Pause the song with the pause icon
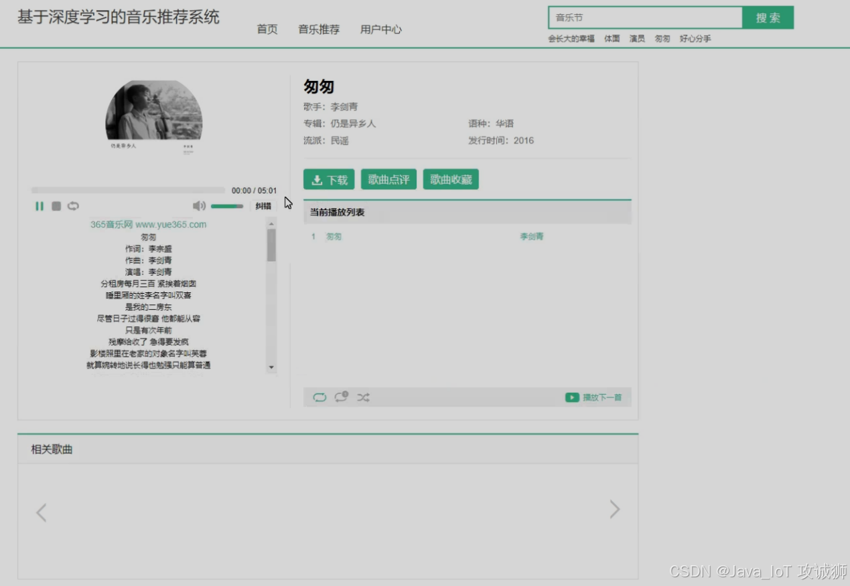The width and height of the screenshot is (850, 586). click(x=40, y=206)
